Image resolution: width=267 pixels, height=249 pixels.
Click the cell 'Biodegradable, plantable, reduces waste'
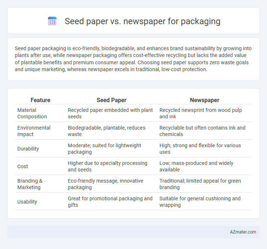tap(111, 131)
